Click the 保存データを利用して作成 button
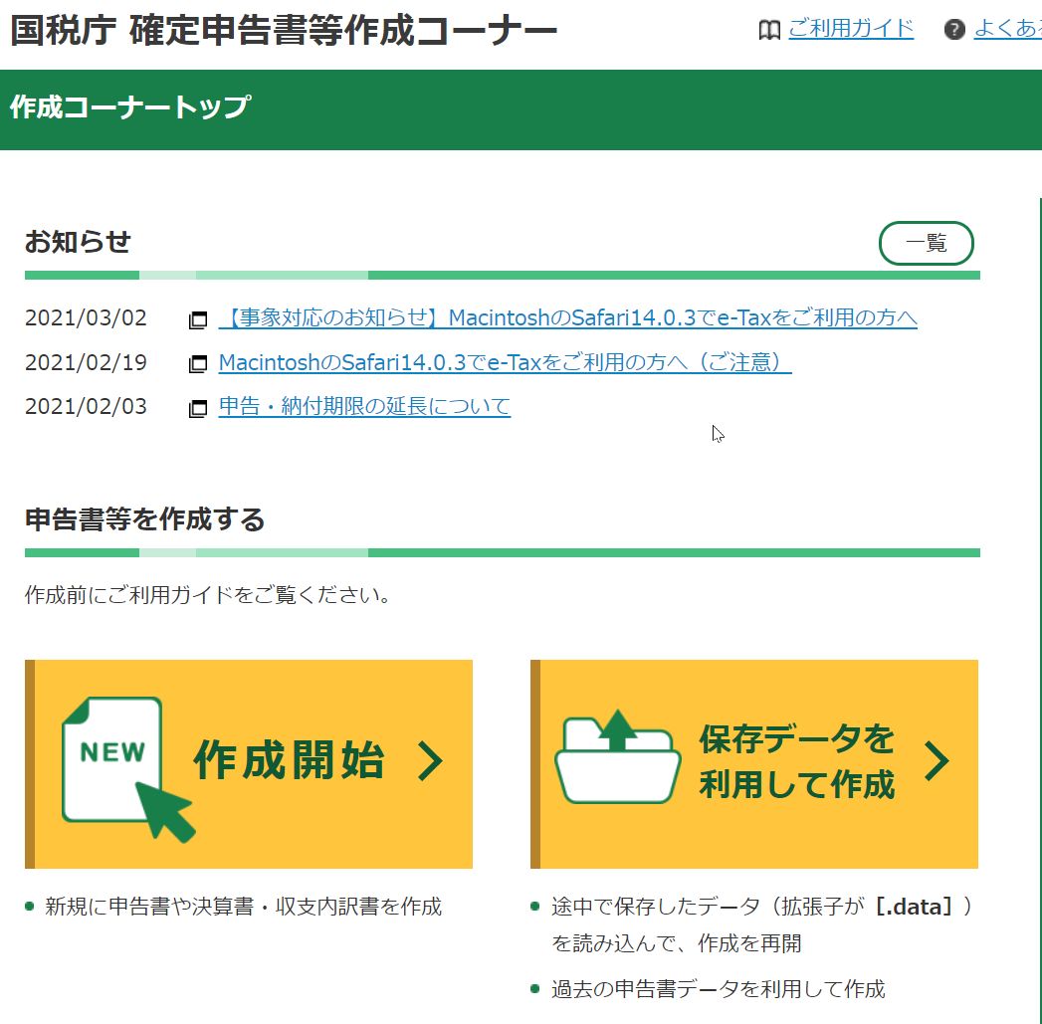Screen dimensions: 1042x1024 [x=754, y=763]
